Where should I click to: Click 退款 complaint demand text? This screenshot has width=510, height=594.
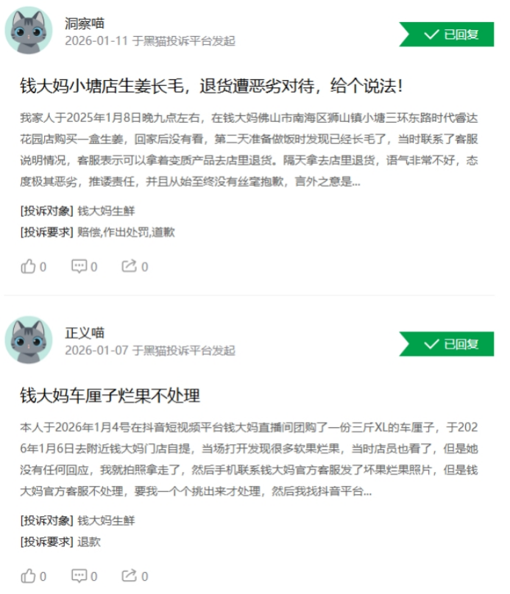[x=89, y=542]
